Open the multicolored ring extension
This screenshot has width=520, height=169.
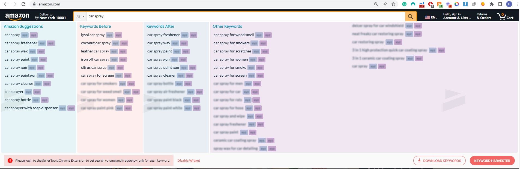(x=457, y=4)
